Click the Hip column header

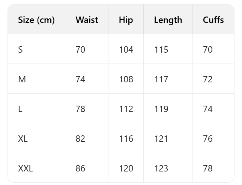[x=126, y=20]
